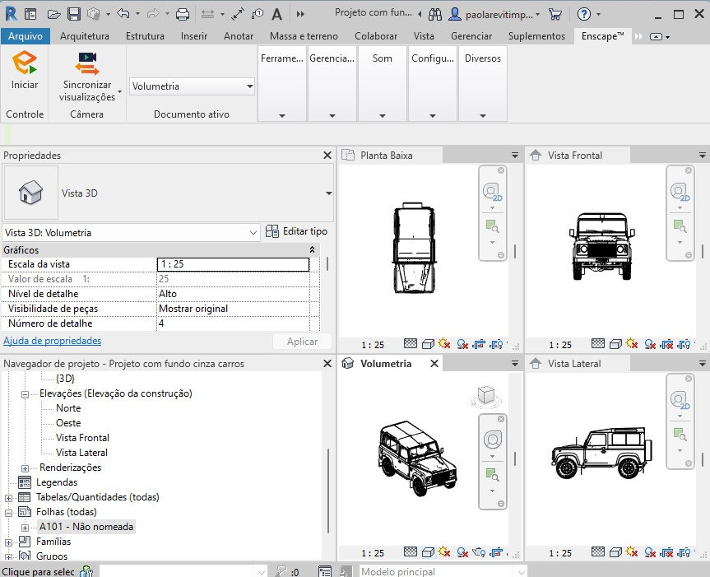Toggle crop view in Vista Lateral view
This screenshot has height=577, width=710.
[x=666, y=552]
